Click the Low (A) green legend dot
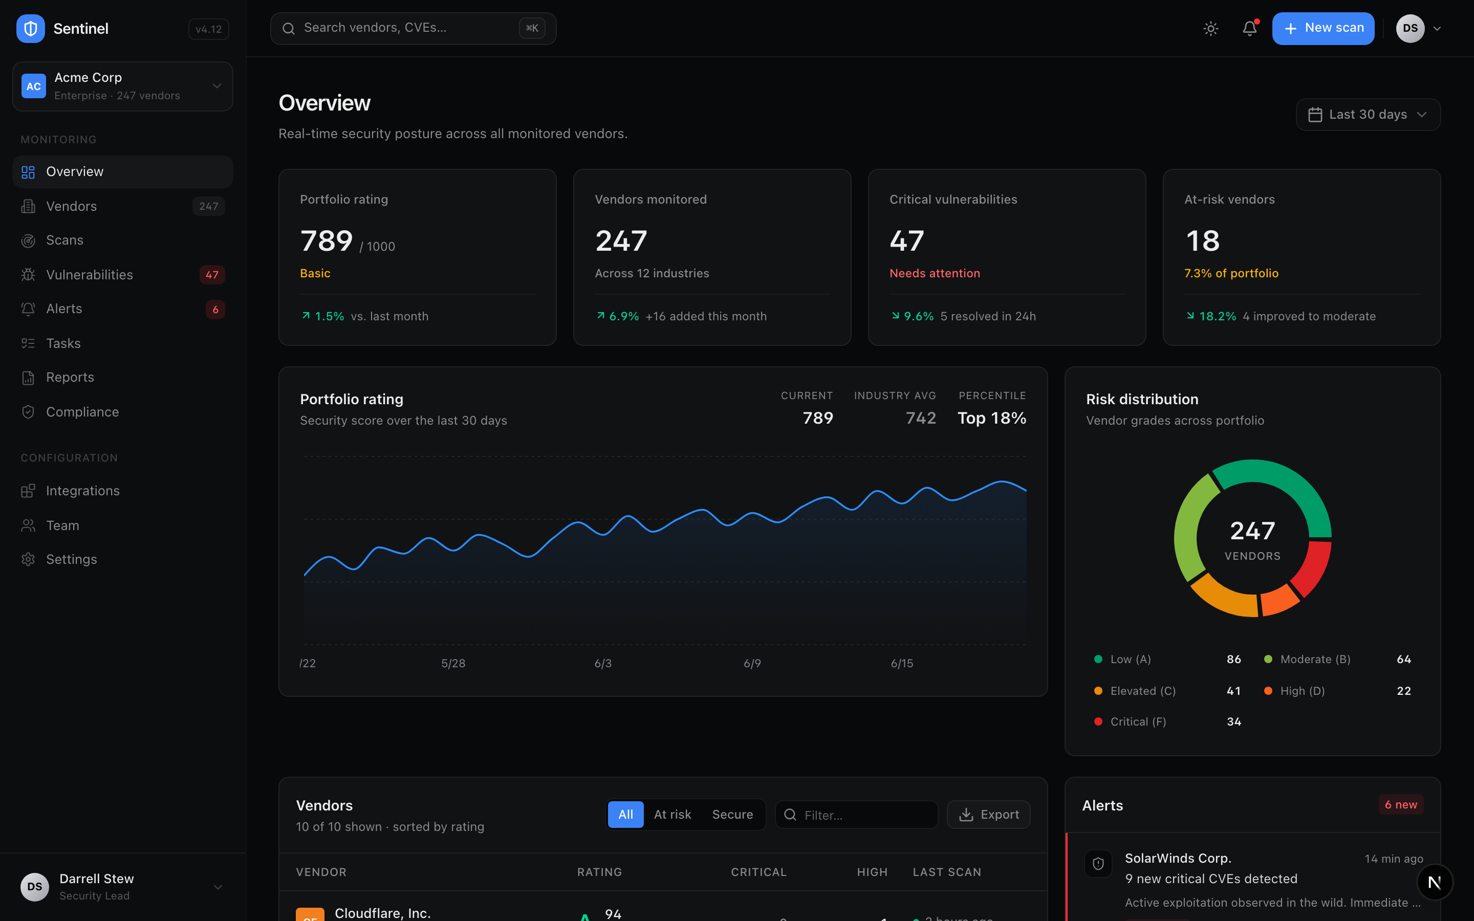Image resolution: width=1474 pixels, height=921 pixels. [x=1098, y=660]
